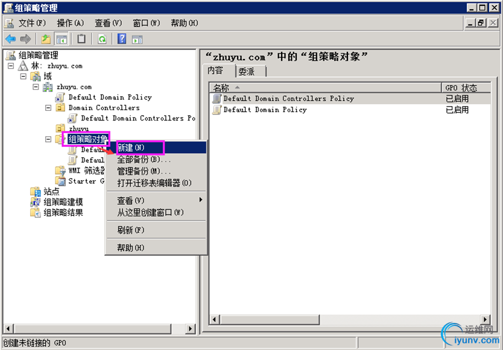Choose 新建(N) in the context menu
Screen dimensions: 503x350
point(156,148)
